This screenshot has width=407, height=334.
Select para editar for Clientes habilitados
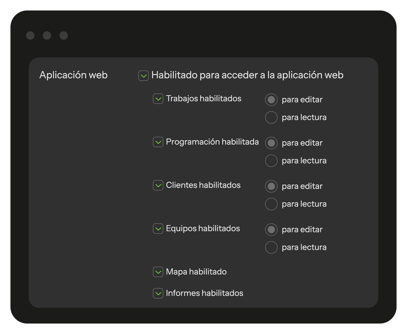(271, 186)
